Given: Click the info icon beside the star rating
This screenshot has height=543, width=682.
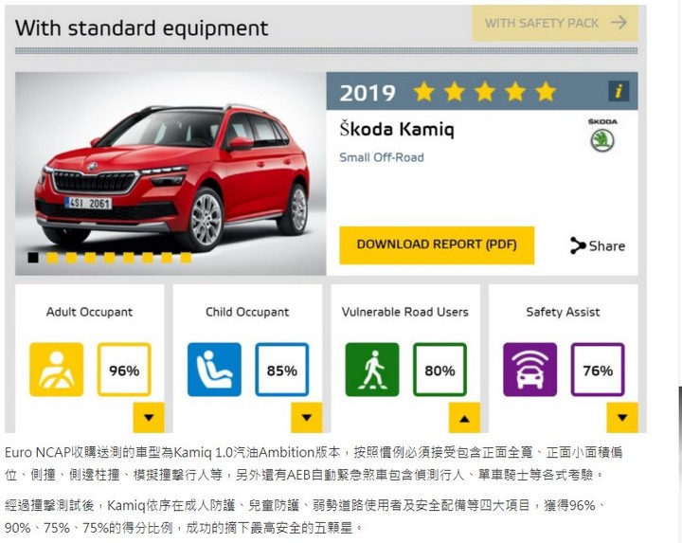Looking at the screenshot, I should [618, 91].
